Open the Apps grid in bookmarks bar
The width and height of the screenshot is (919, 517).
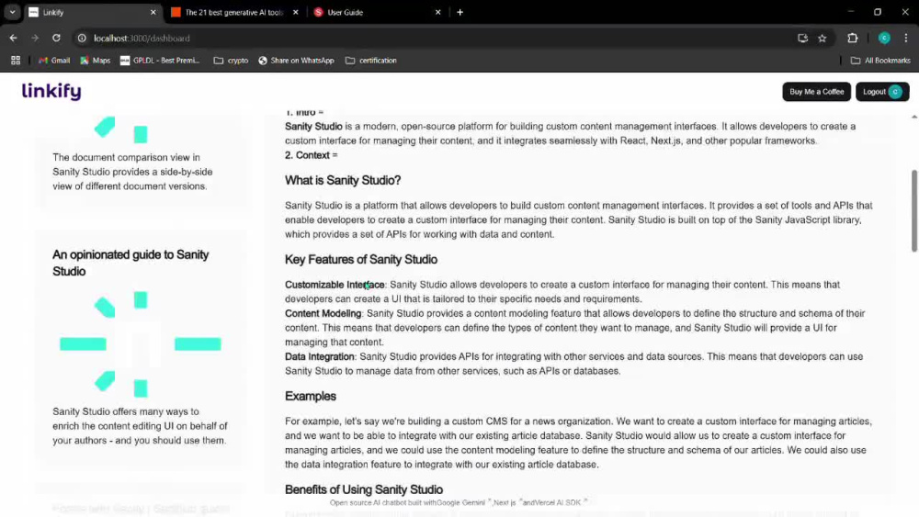(x=16, y=61)
